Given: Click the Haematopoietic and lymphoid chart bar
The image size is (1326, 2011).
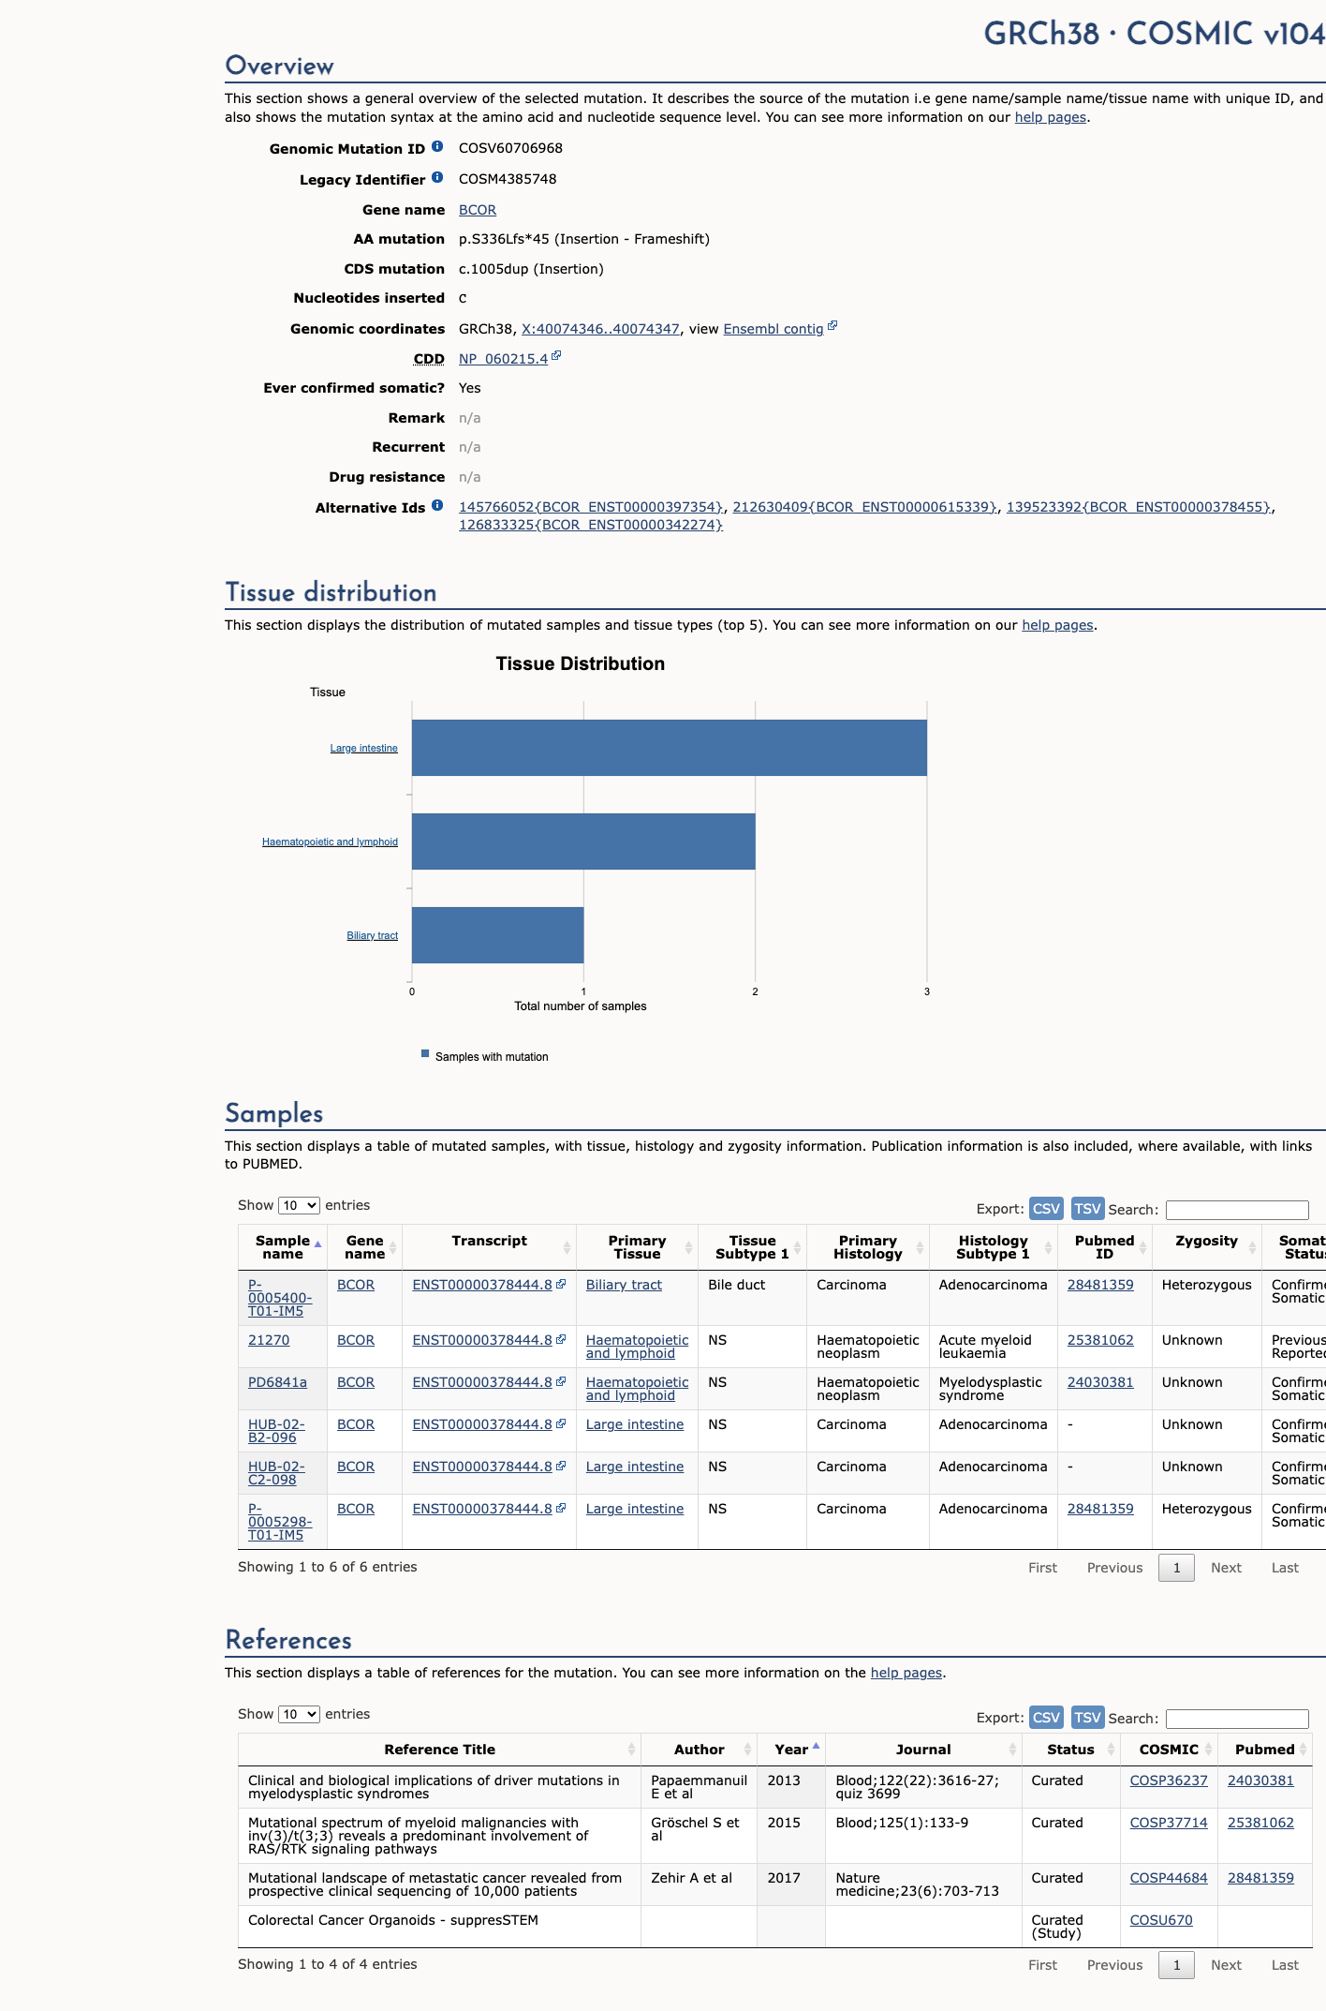Looking at the screenshot, I should (x=583, y=842).
